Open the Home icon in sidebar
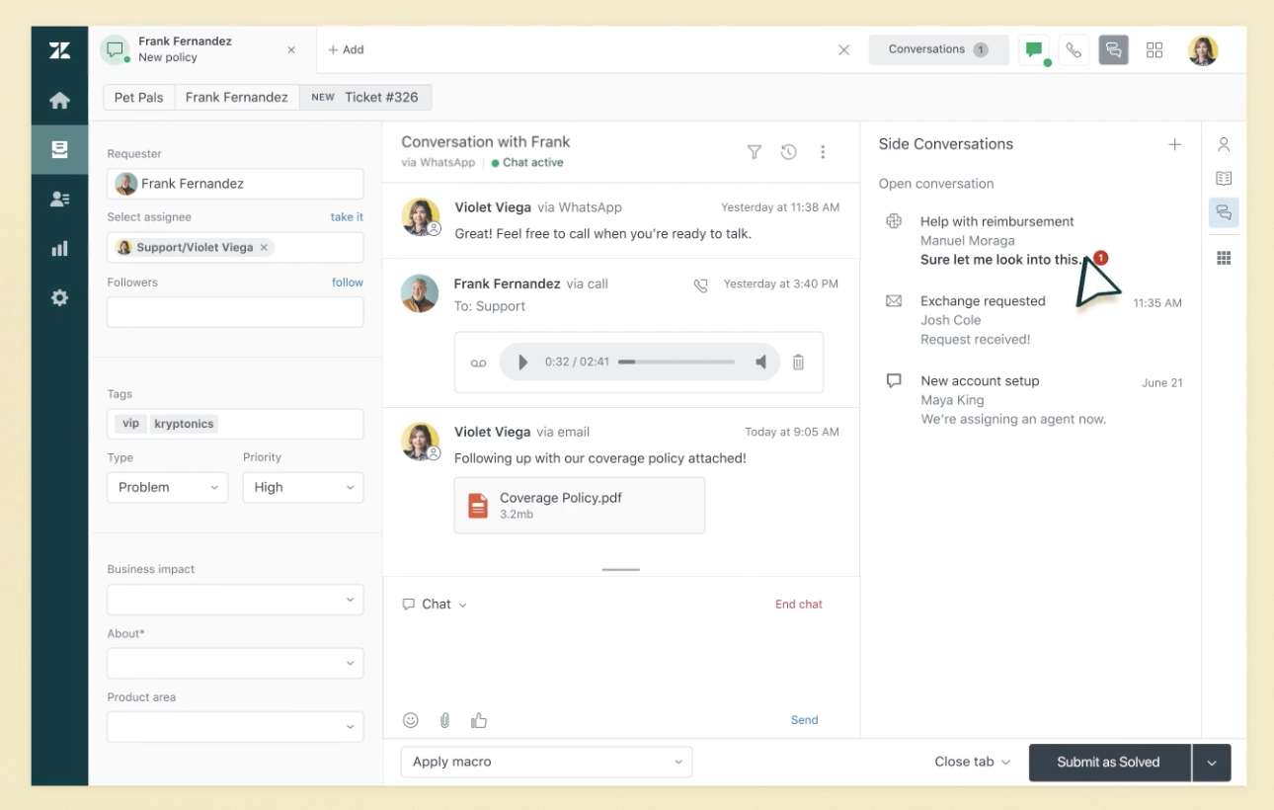The height and width of the screenshot is (810, 1274). pyautogui.click(x=59, y=101)
